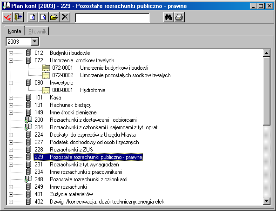
Task: Click the new synthetic account 'S' document icon
Action: (x=33, y=17)
